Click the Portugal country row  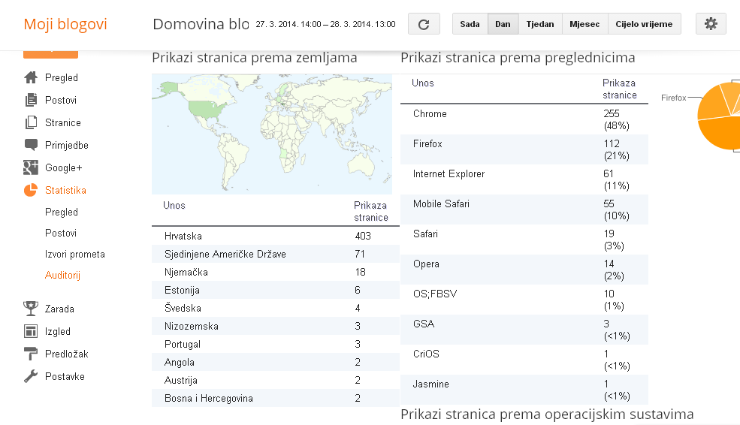[x=276, y=344]
